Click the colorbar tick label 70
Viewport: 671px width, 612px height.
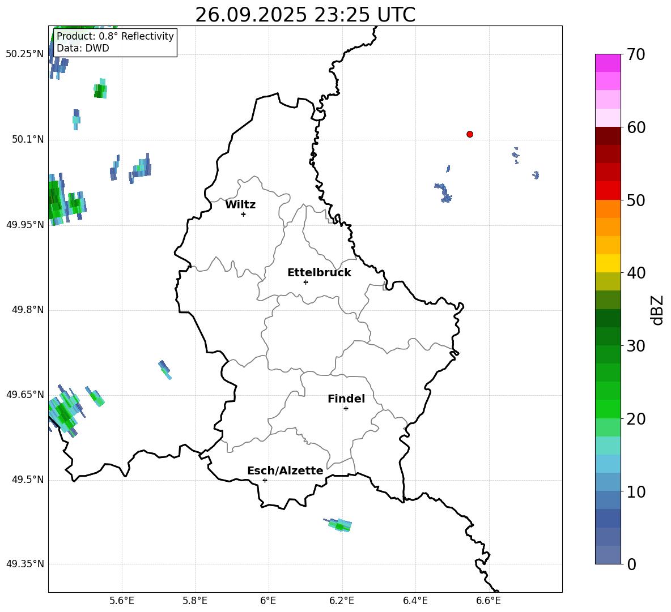pos(636,54)
